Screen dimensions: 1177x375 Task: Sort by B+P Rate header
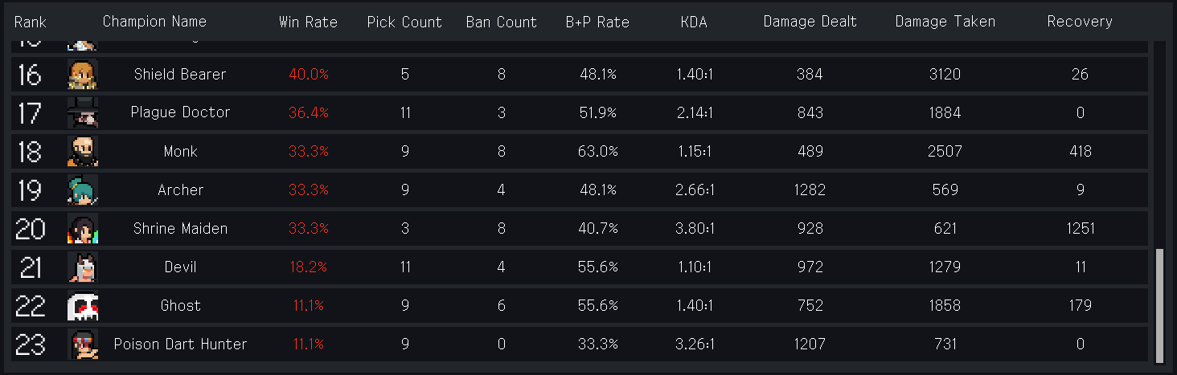point(597,22)
